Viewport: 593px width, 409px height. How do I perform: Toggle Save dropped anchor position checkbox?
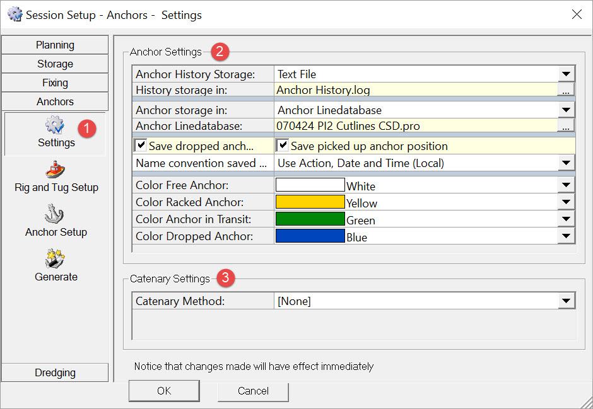click(141, 146)
